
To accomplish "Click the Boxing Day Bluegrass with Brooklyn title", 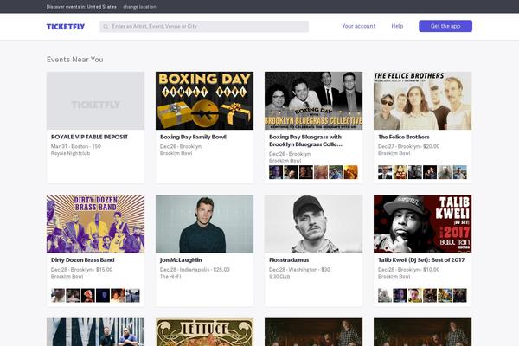I will pos(305,140).
